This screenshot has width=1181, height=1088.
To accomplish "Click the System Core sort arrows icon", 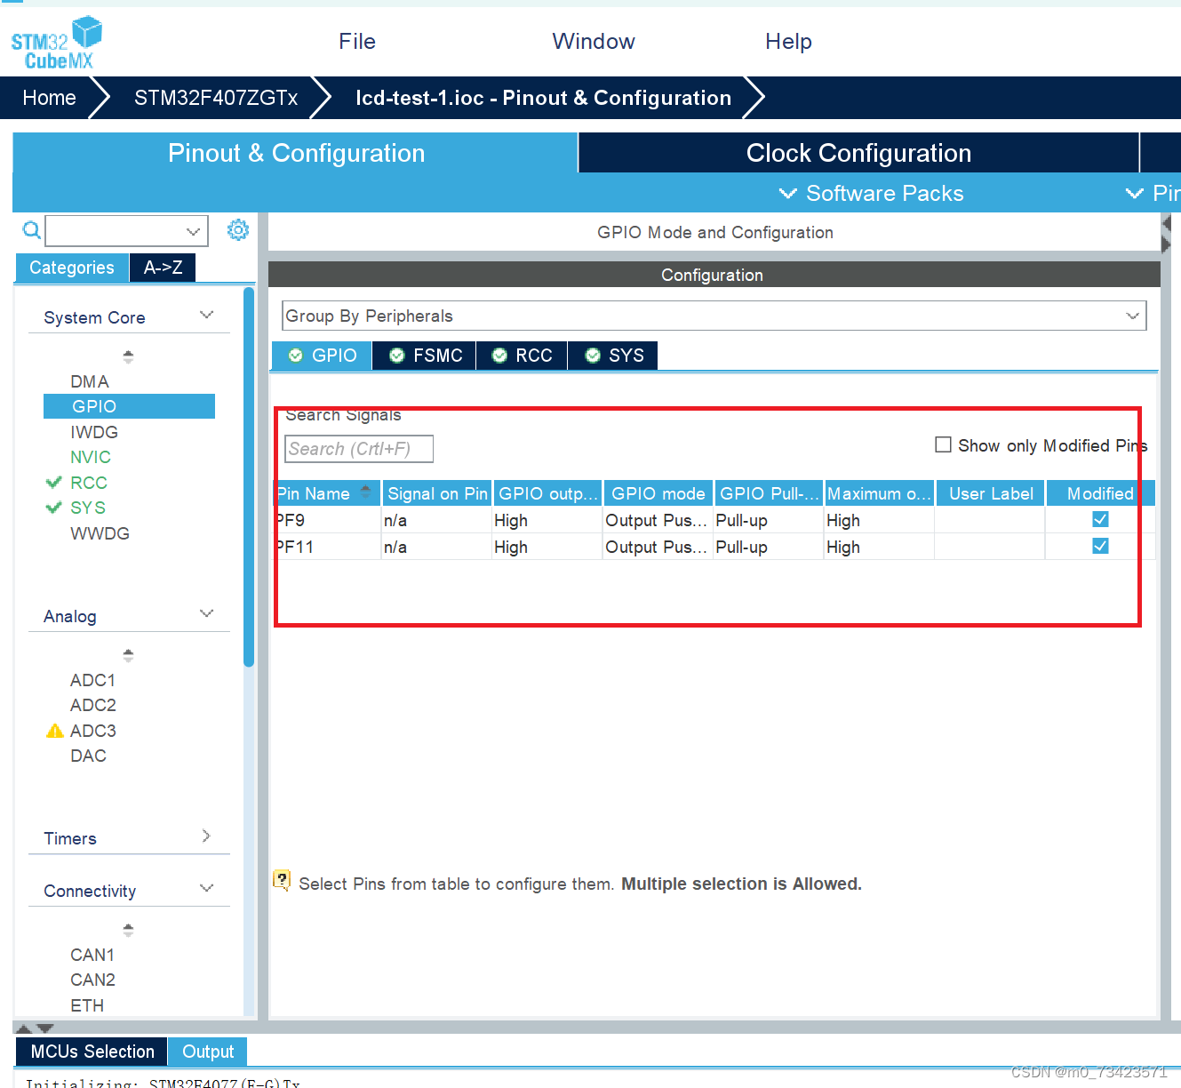I will (x=128, y=356).
